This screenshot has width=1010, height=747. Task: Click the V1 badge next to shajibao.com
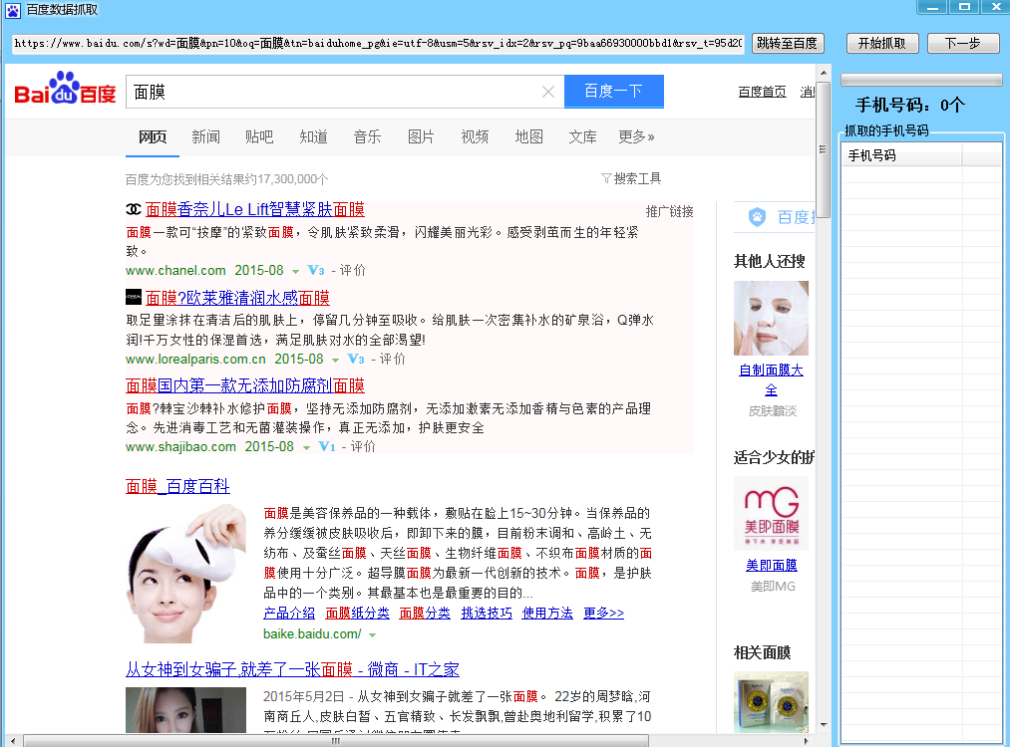click(326, 447)
